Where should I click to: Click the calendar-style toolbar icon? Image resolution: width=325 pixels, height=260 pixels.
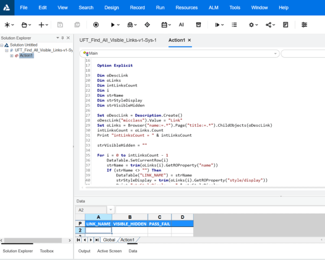pos(164,25)
